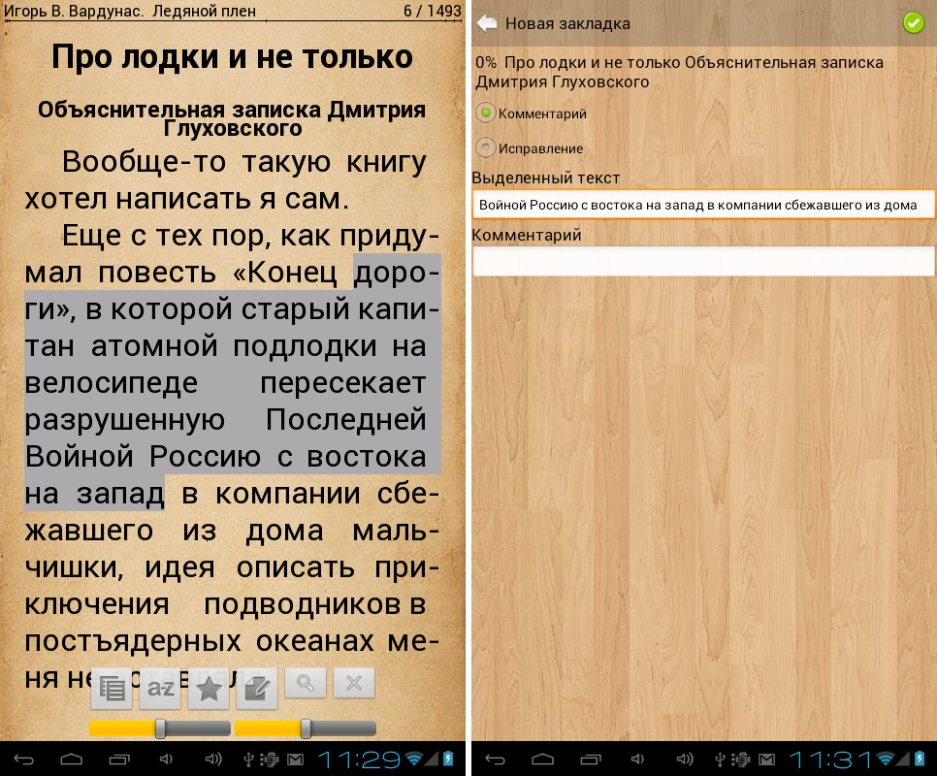Confirm the bookmark with green checkmark
This screenshot has height=776, width=937.
click(913, 23)
